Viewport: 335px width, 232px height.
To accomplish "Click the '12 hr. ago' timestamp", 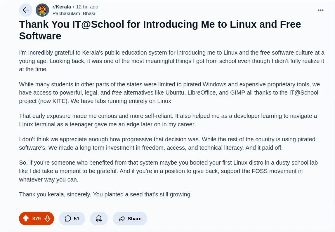I will click(87, 7).
